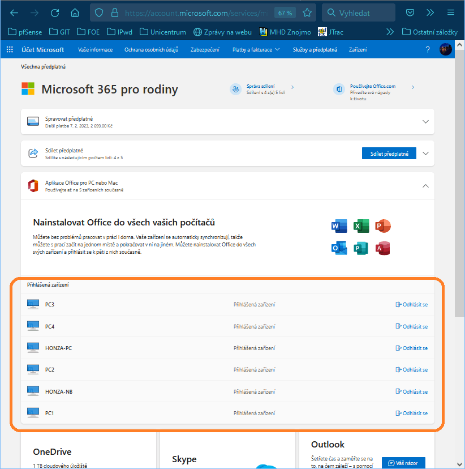Open the Microsoft app launcher grid icon
Image resolution: width=465 pixels, height=469 pixels.
pos(10,50)
